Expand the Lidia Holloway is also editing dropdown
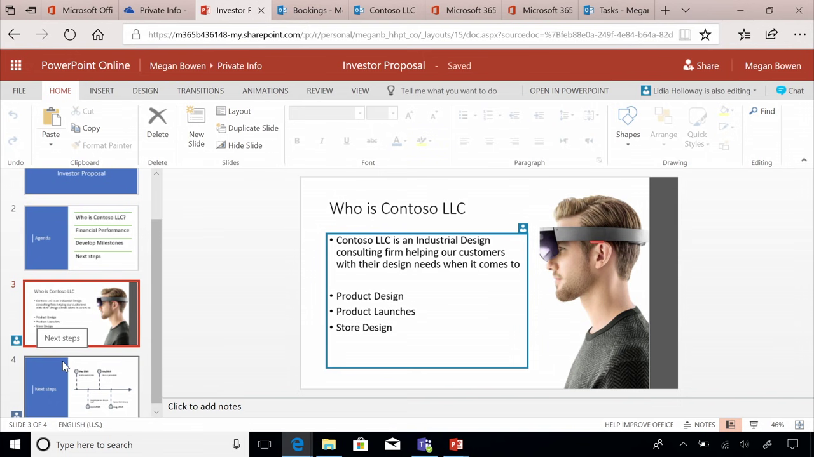 click(x=699, y=91)
